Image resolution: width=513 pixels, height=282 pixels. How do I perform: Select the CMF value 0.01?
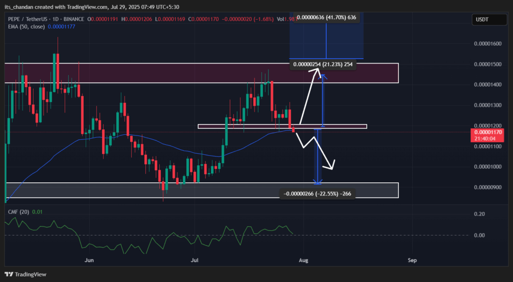(37, 212)
